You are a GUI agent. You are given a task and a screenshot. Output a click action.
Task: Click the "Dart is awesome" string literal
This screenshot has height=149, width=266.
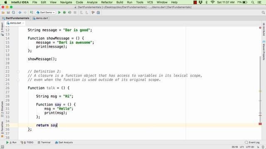point(74,42)
